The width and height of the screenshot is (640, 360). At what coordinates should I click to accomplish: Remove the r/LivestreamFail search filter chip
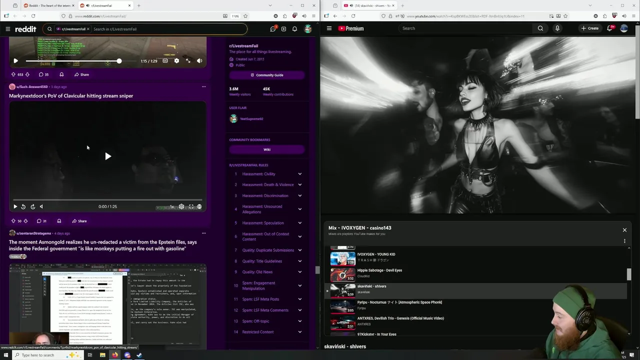click(x=88, y=29)
